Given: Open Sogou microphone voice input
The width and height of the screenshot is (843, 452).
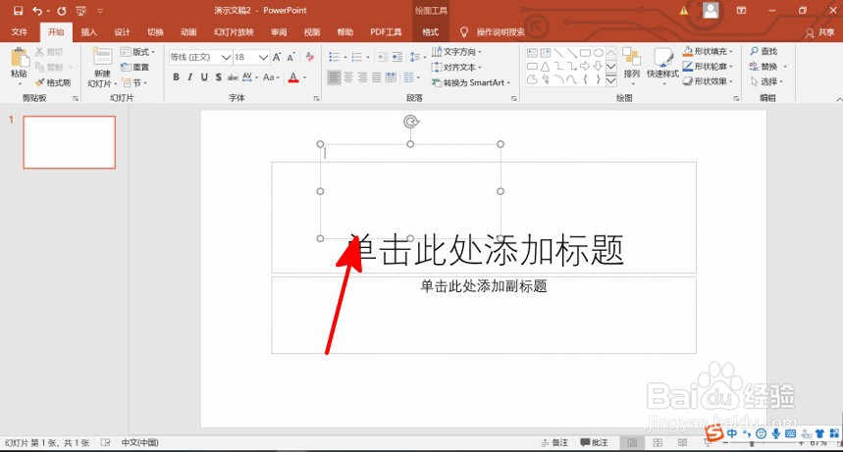Looking at the screenshot, I should [x=776, y=433].
